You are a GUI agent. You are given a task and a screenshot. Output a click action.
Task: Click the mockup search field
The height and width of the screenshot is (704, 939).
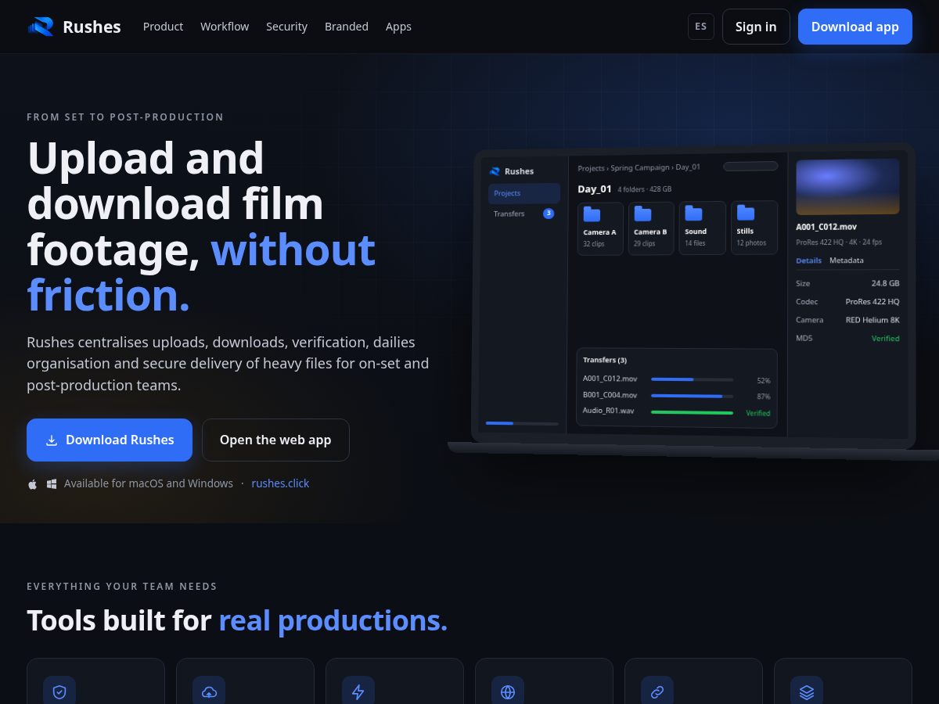[750, 166]
